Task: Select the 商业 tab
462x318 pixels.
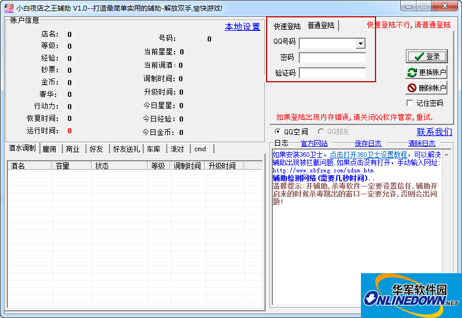Action: pos(73,149)
